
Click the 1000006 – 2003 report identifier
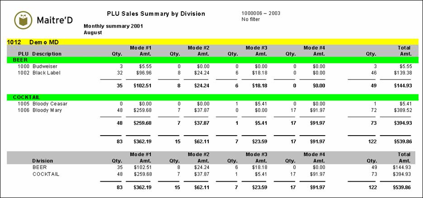click(261, 13)
